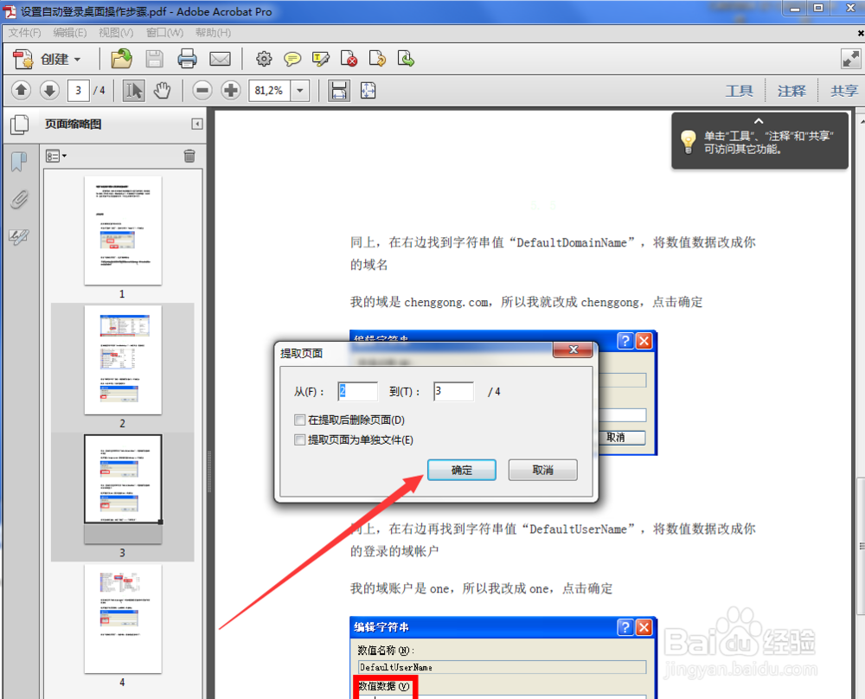Go to previous page arrow
This screenshot has height=699, width=865.
[21, 90]
